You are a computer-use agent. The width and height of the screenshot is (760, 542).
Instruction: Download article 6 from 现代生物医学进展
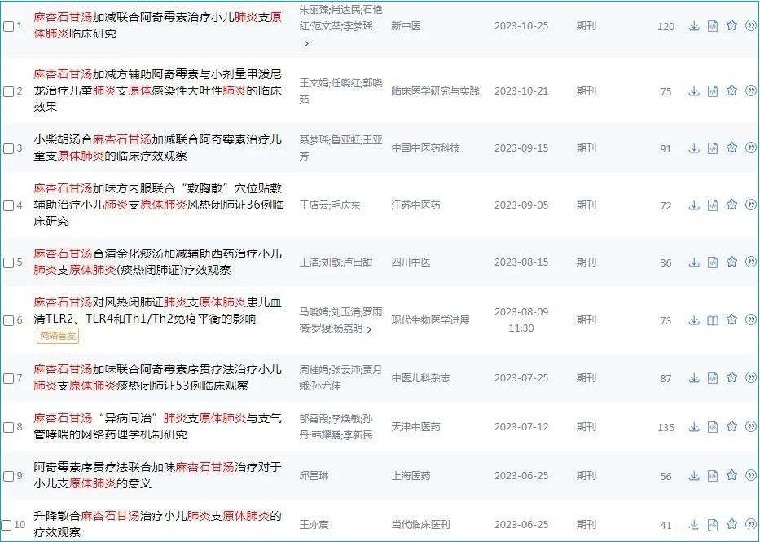coord(694,320)
